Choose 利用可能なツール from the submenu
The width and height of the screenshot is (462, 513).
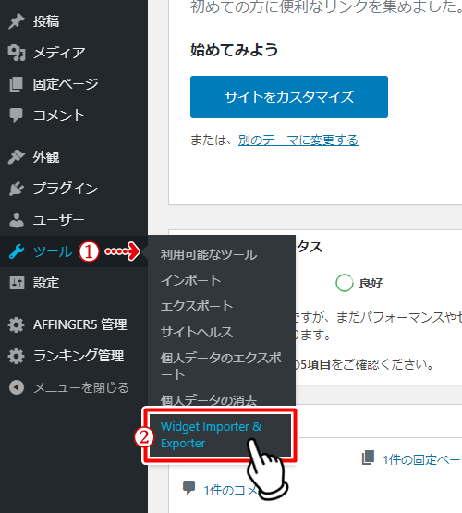pyautogui.click(x=209, y=254)
